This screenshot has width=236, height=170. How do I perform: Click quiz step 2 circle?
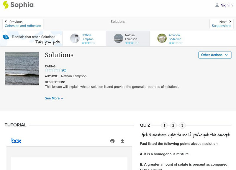point(173,125)
